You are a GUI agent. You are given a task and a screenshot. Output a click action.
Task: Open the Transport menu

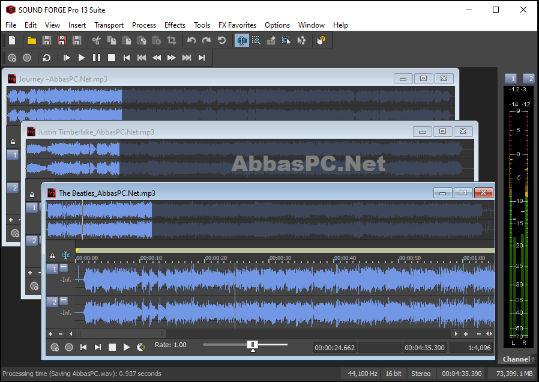click(109, 25)
